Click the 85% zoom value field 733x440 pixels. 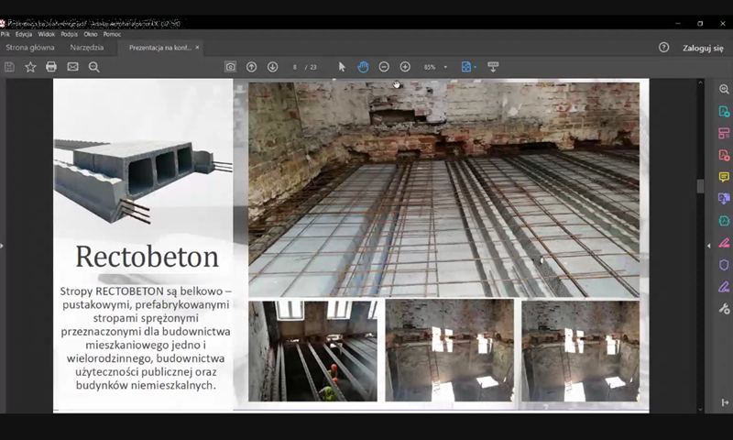click(430, 67)
